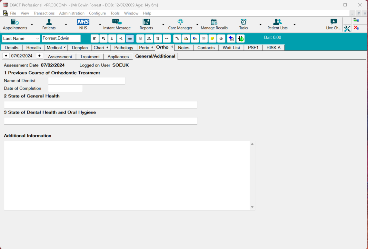
Task: Click the +1 button in the toolbar
Action: [121, 39]
